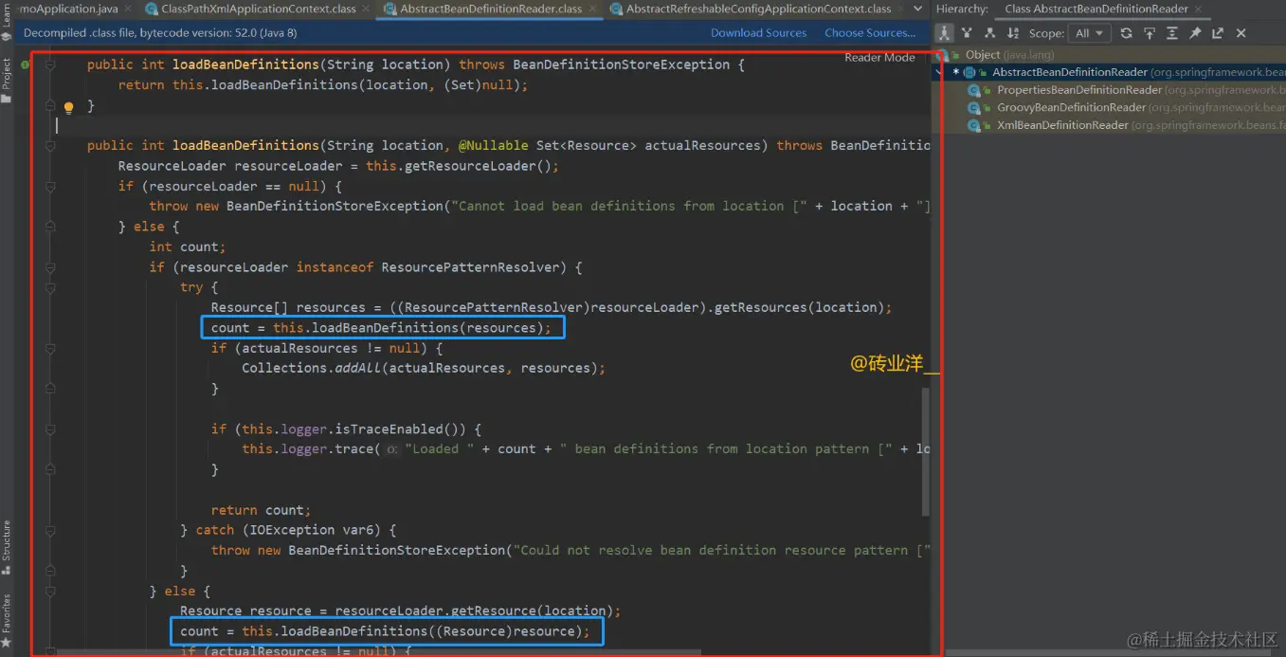Screen dimensions: 1286x657
Task: Click fold end marker beside the lightbulb
Action: point(50,105)
